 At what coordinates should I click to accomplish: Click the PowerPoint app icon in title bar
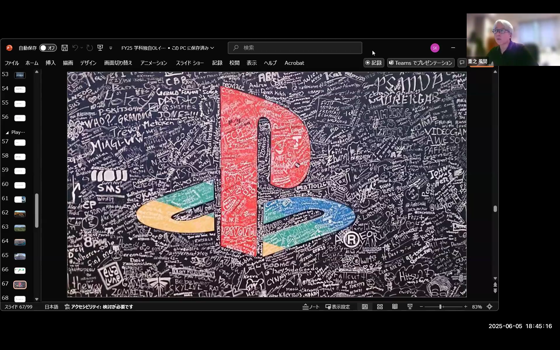click(x=9, y=48)
